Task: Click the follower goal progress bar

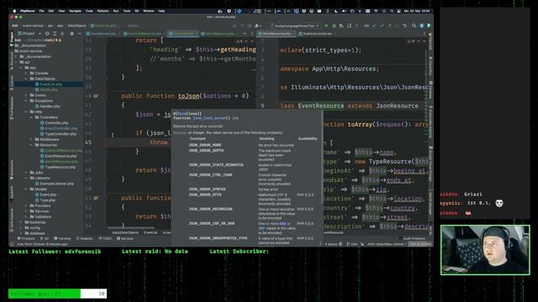Action: pyautogui.click(x=58, y=294)
